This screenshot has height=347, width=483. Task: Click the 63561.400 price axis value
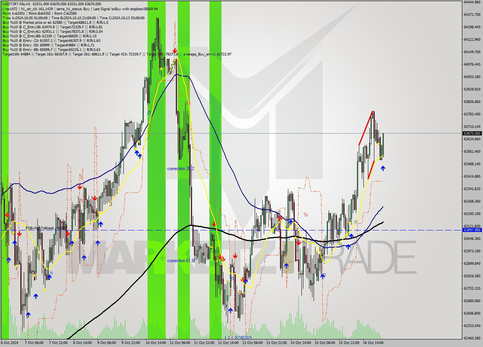click(472, 151)
